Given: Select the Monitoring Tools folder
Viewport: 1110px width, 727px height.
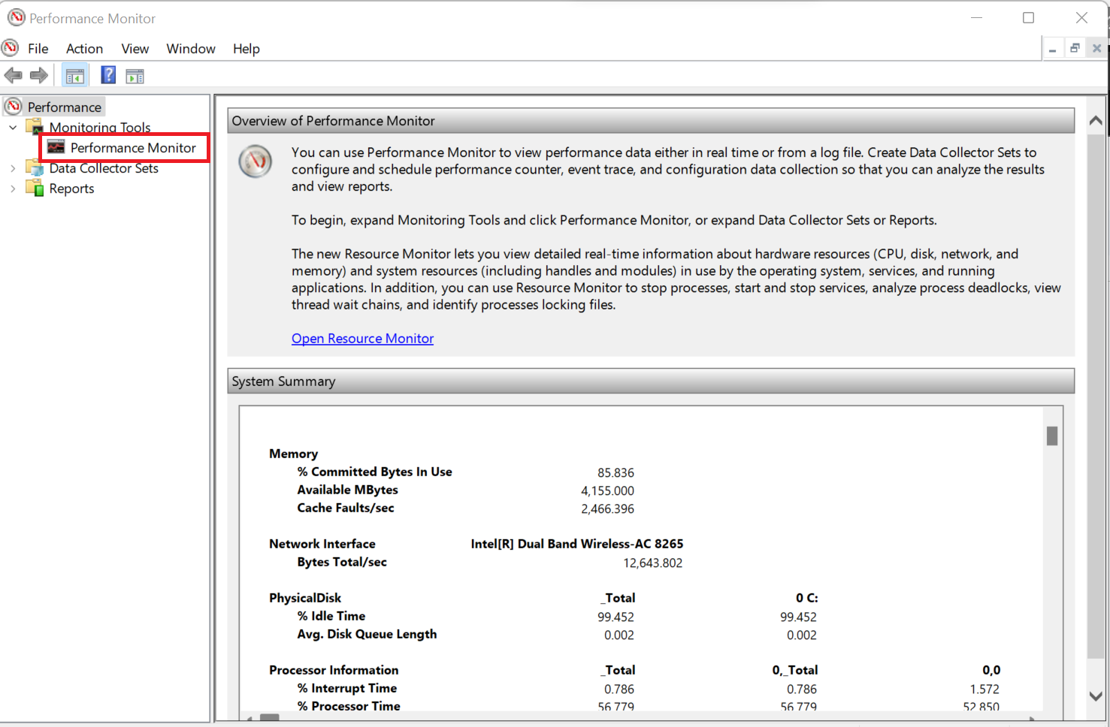Looking at the screenshot, I should coord(100,128).
